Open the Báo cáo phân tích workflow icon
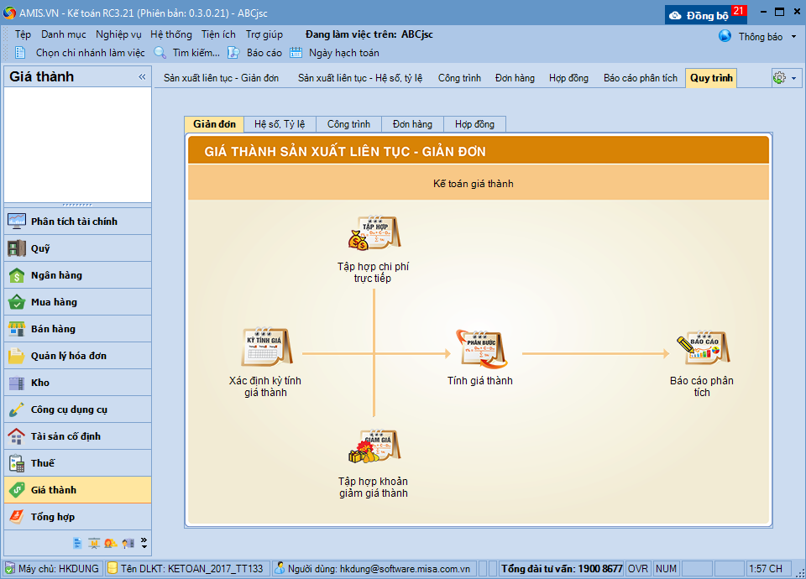Viewport: 806px width, 579px height. (702, 348)
